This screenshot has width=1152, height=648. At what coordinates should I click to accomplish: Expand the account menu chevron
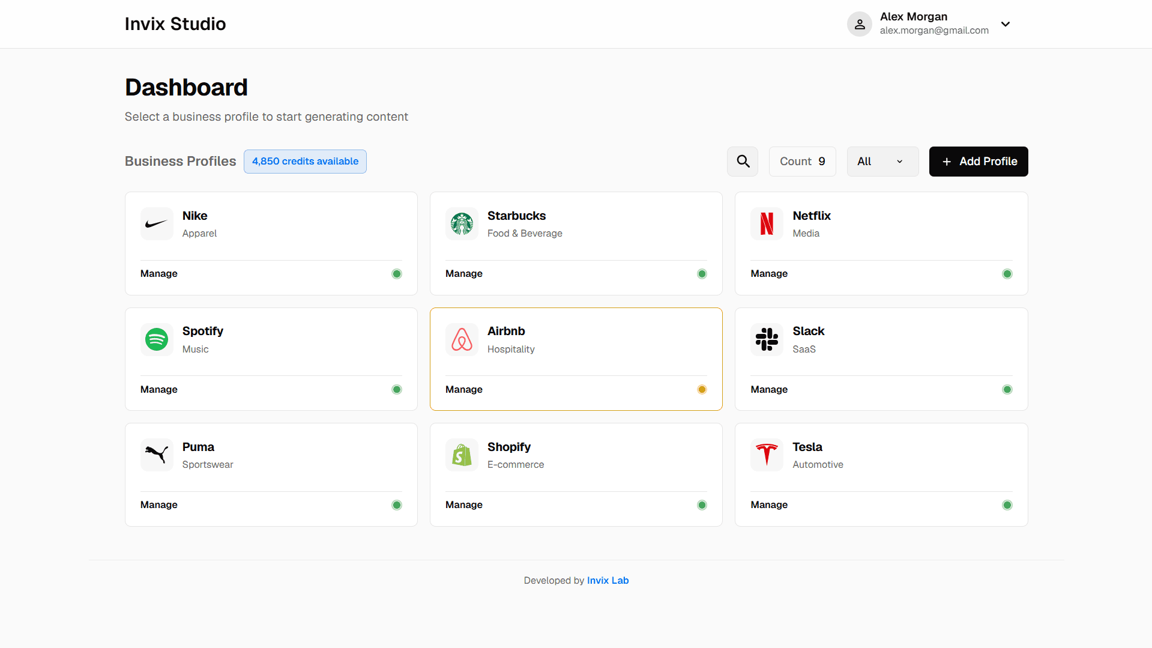click(1006, 24)
